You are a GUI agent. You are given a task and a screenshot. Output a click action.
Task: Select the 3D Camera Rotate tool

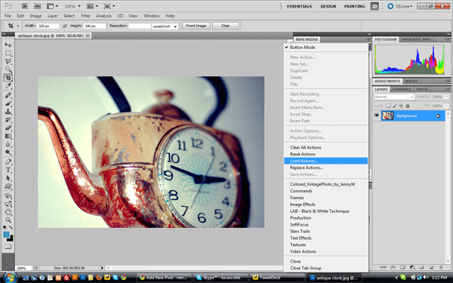pos(8,204)
